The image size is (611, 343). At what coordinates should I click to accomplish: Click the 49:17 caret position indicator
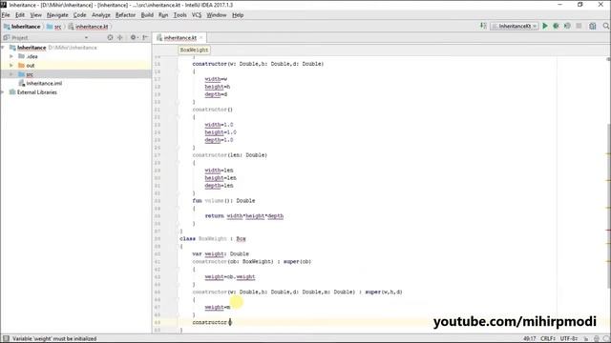coord(529,339)
